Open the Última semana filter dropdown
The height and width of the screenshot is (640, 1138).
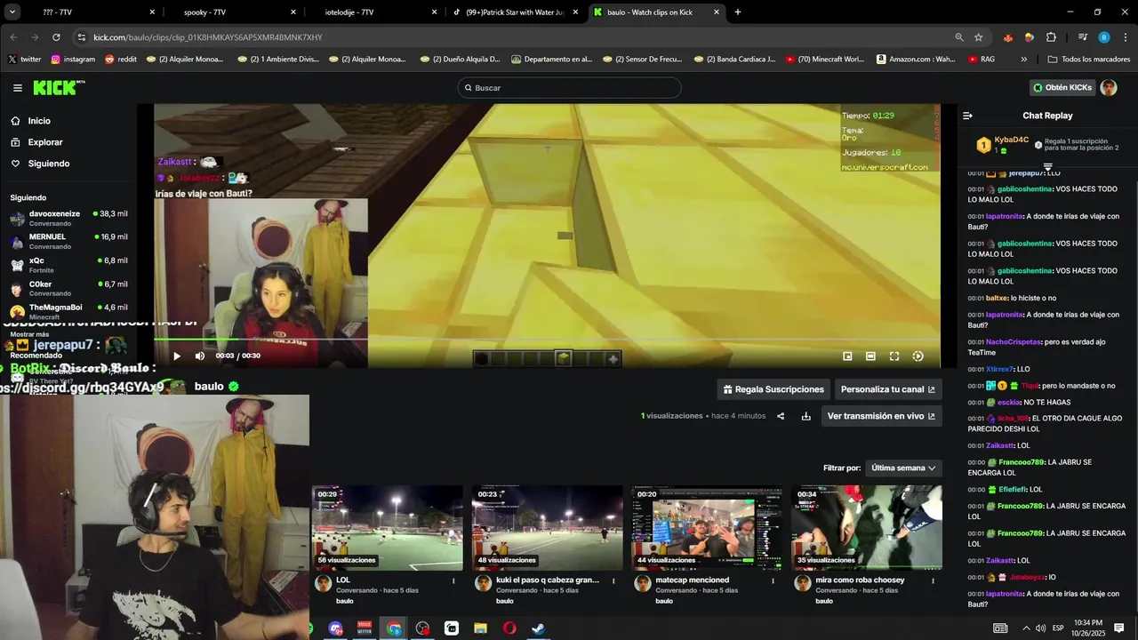903,468
